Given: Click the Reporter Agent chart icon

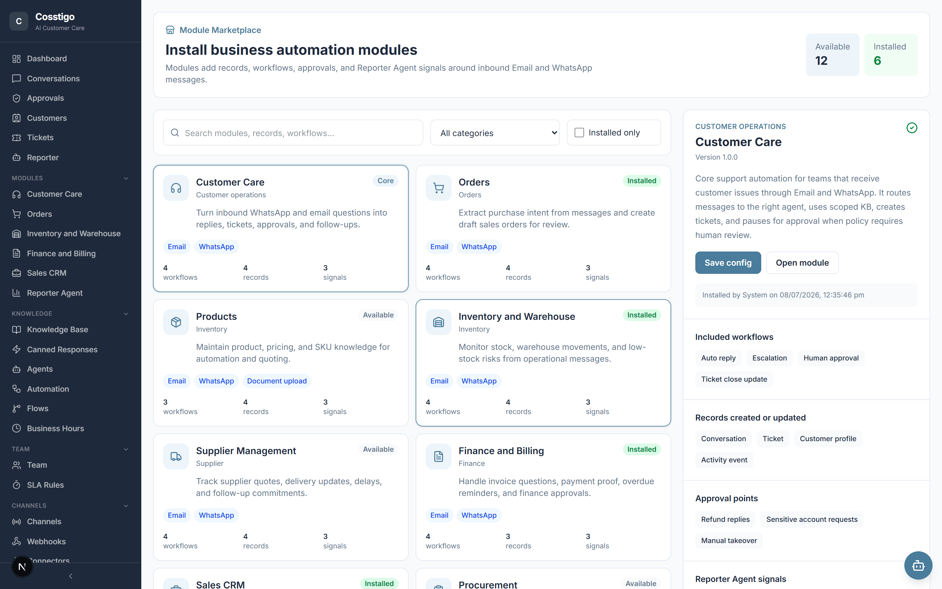Looking at the screenshot, I should click(x=16, y=292).
